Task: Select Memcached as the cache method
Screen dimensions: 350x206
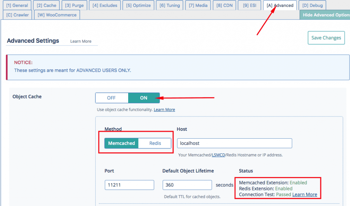Action: (x=122, y=143)
